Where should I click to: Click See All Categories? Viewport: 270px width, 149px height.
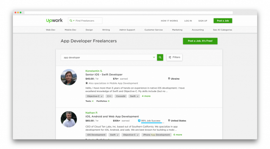[x=222, y=30]
